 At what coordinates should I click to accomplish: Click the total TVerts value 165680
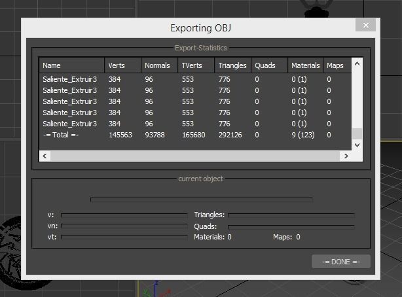[194, 135]
